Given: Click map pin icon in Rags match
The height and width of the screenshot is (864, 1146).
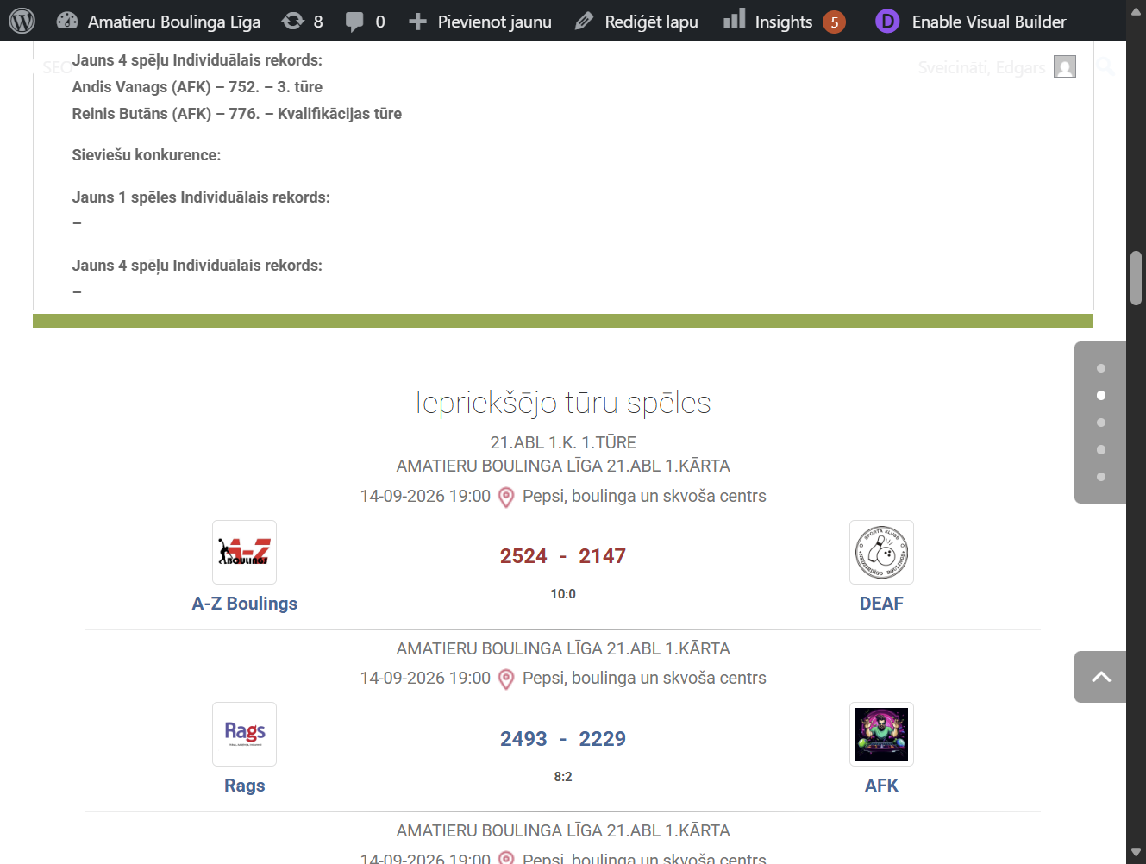Looking at the screenshot, I should tap(506, 679).
